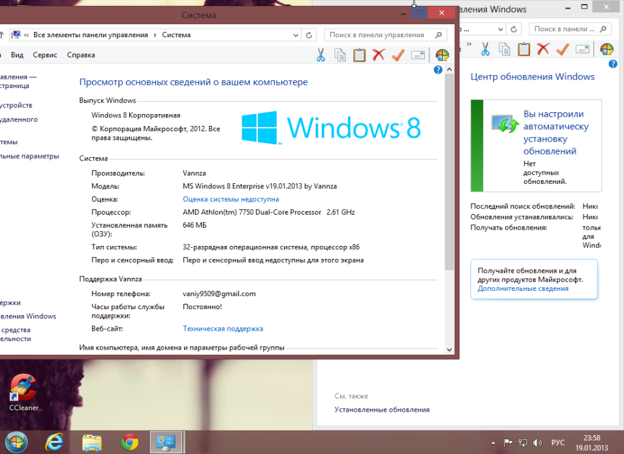
Task: Click Cut scissors icon in Система toolbar
Action: pos(320,55)
